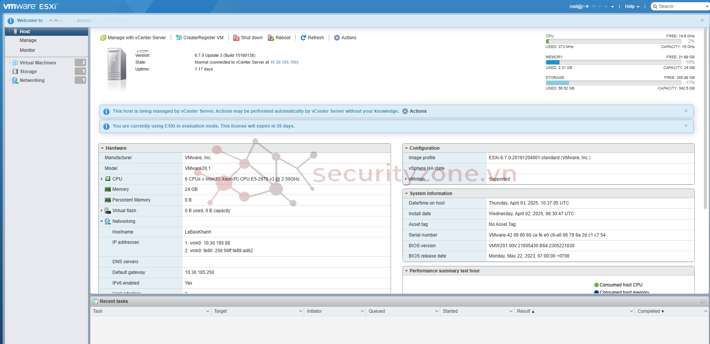Viewport: 710px width, 344px height.
Task: Dismiss the welcome message
Action: pos(83,21)
